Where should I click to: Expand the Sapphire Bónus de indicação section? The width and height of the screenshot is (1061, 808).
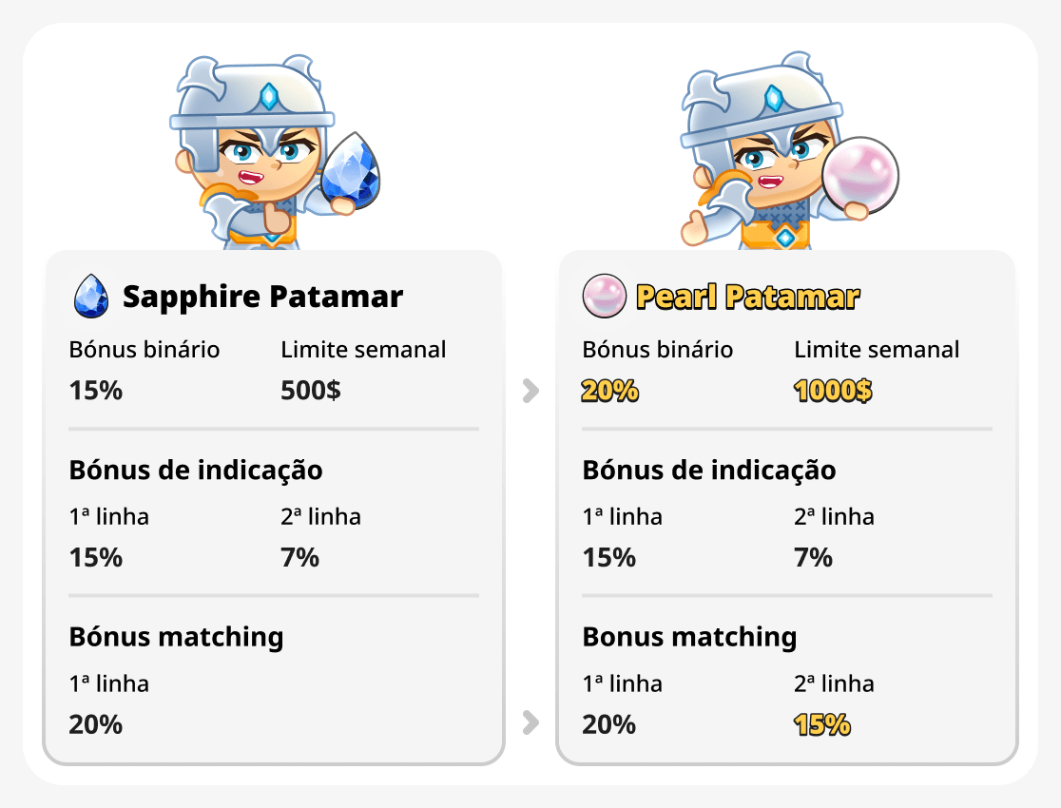197,470
